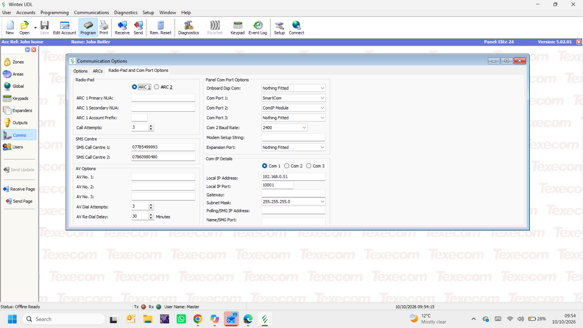Open Zones in the sidebar

click(19, 62)
